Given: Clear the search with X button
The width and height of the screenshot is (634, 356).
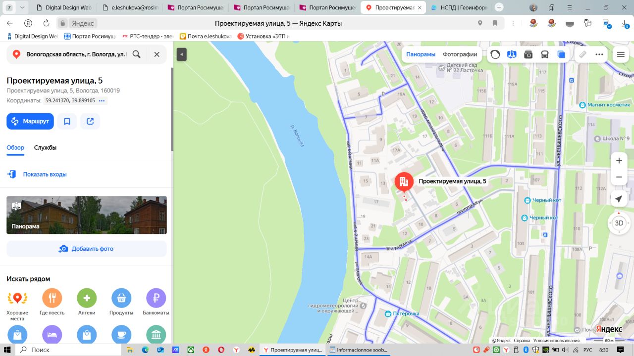Looking at the screenshot, I should click(157, 54).
